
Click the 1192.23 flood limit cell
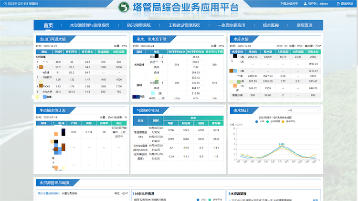pos(313,64)
